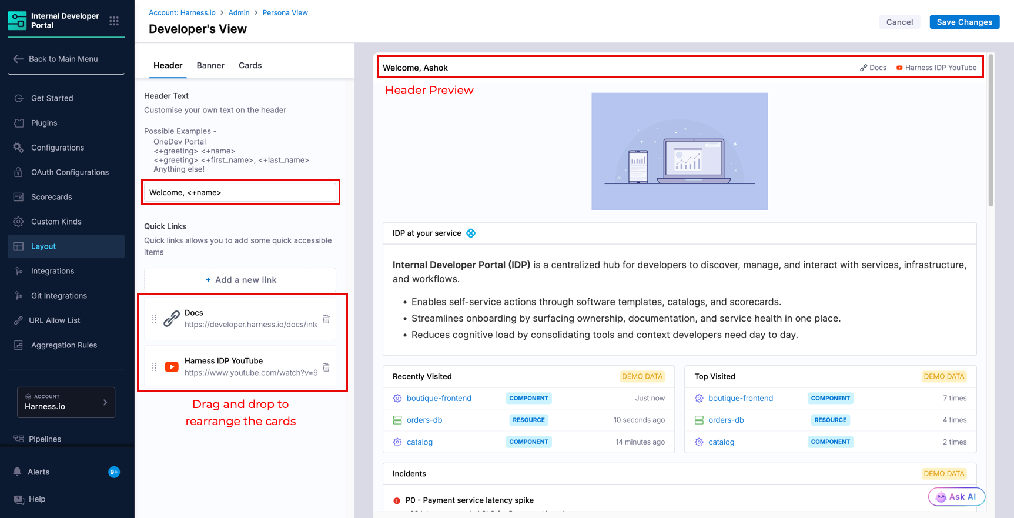Click the drag handle of Docs link
1014x518 pixels.
click(154, 319)
